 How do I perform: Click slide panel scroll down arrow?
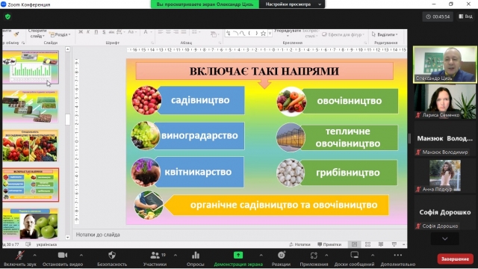point(68,238)
